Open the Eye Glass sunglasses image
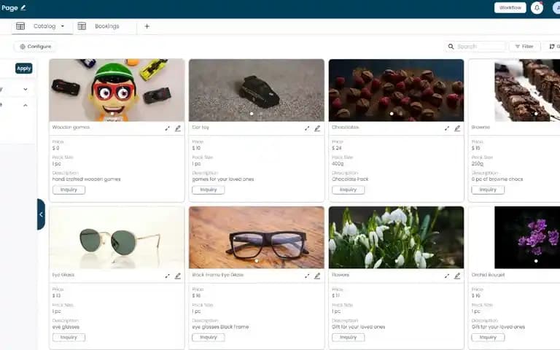560x350 pixels. pyautogui.click(x=117, y=238)
